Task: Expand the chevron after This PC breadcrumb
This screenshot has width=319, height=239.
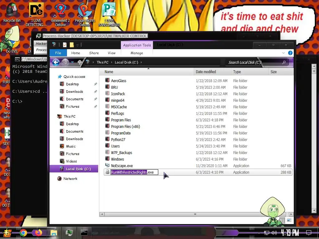Action: coord(112,62)
